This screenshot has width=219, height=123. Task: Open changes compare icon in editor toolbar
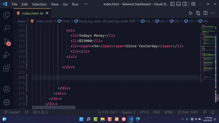click(198, 13)
